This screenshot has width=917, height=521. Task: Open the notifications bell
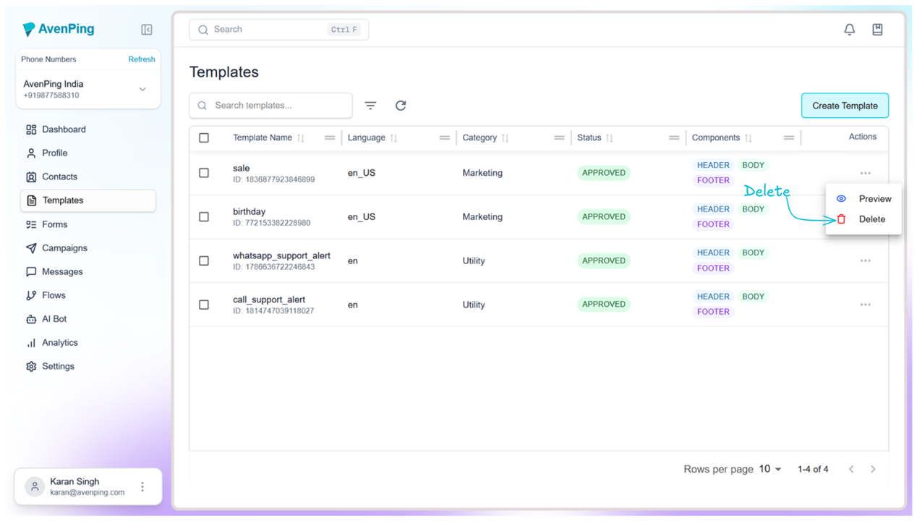[x=849, y=30]
